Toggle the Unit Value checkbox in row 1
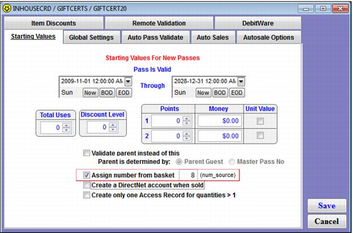Image resolution: width=353 pixels, height=233 pixels. (260, 121)
